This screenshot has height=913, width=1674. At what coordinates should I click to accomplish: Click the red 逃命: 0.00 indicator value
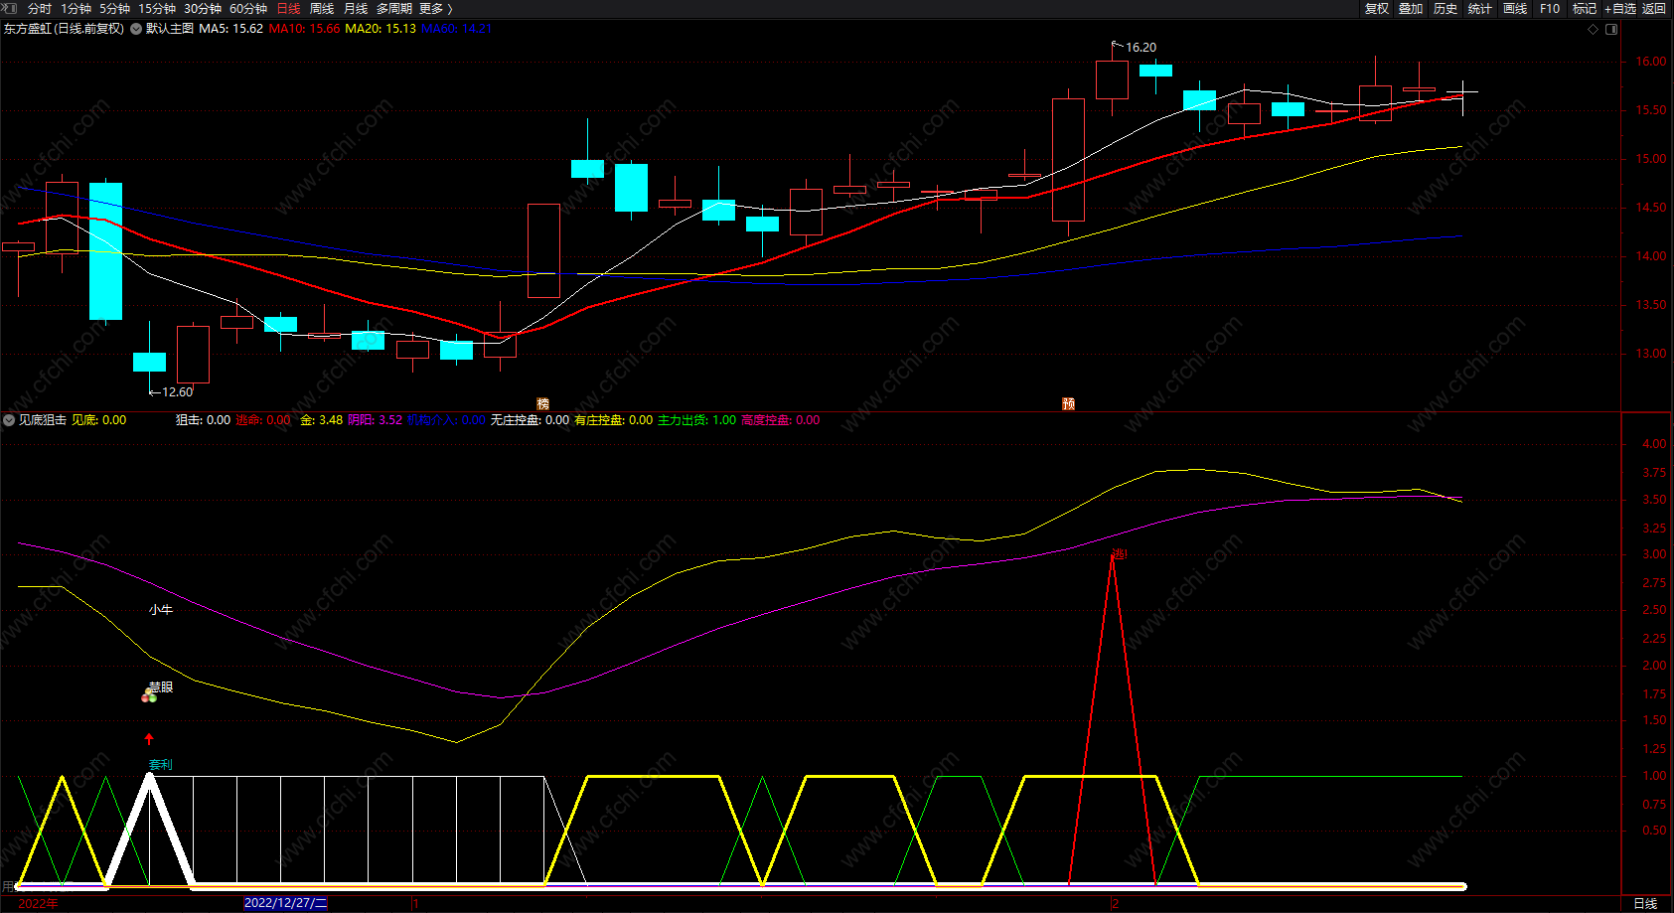263,420
